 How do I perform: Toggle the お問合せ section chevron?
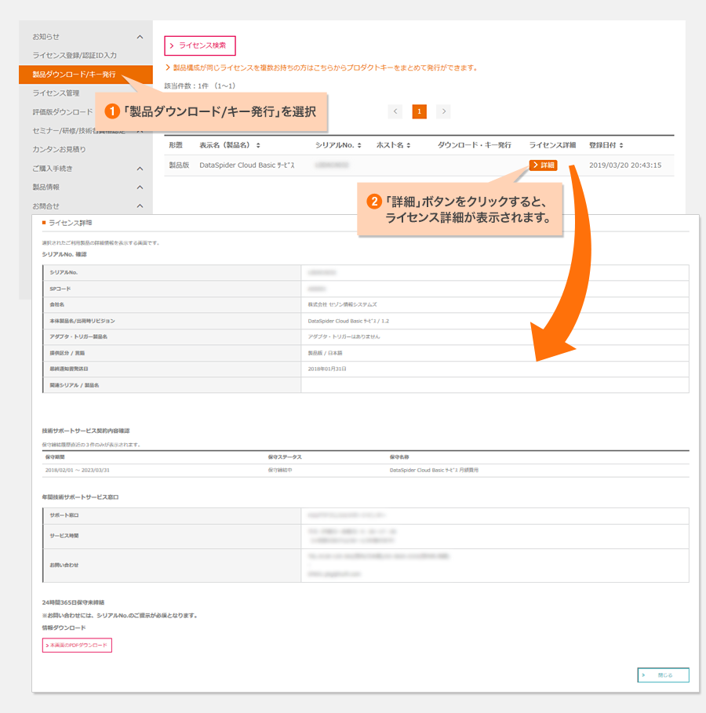(140, 206)
